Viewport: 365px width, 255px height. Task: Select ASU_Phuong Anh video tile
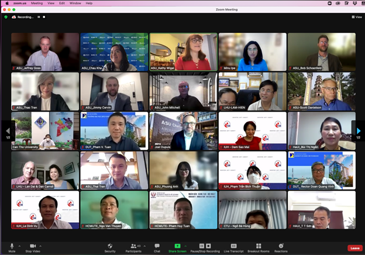[184, 171]
